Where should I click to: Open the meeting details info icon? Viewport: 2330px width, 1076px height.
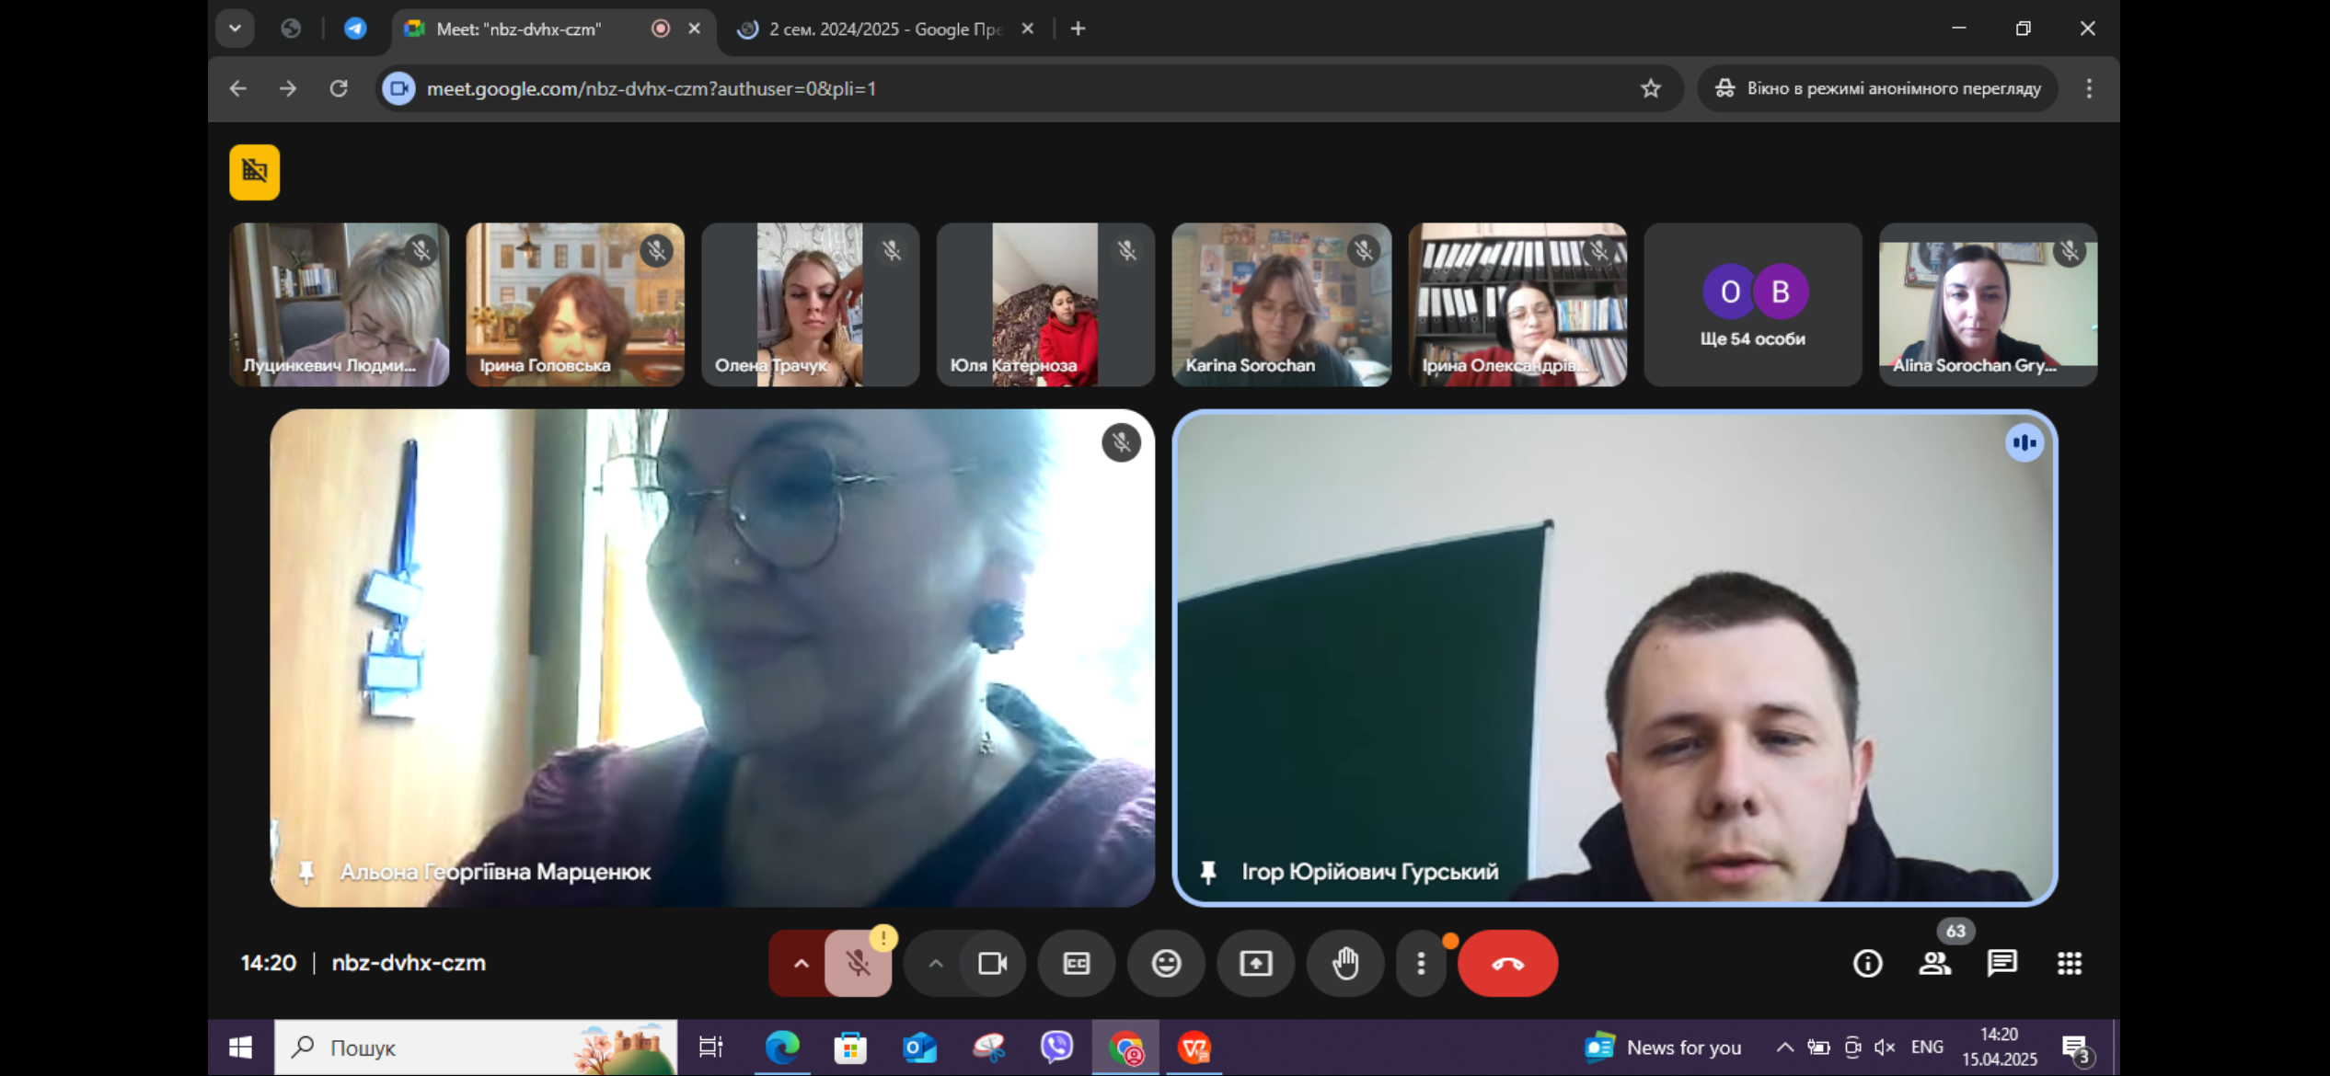point(1866,963)
